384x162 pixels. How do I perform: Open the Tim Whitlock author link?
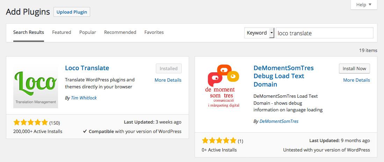(84, 98)
